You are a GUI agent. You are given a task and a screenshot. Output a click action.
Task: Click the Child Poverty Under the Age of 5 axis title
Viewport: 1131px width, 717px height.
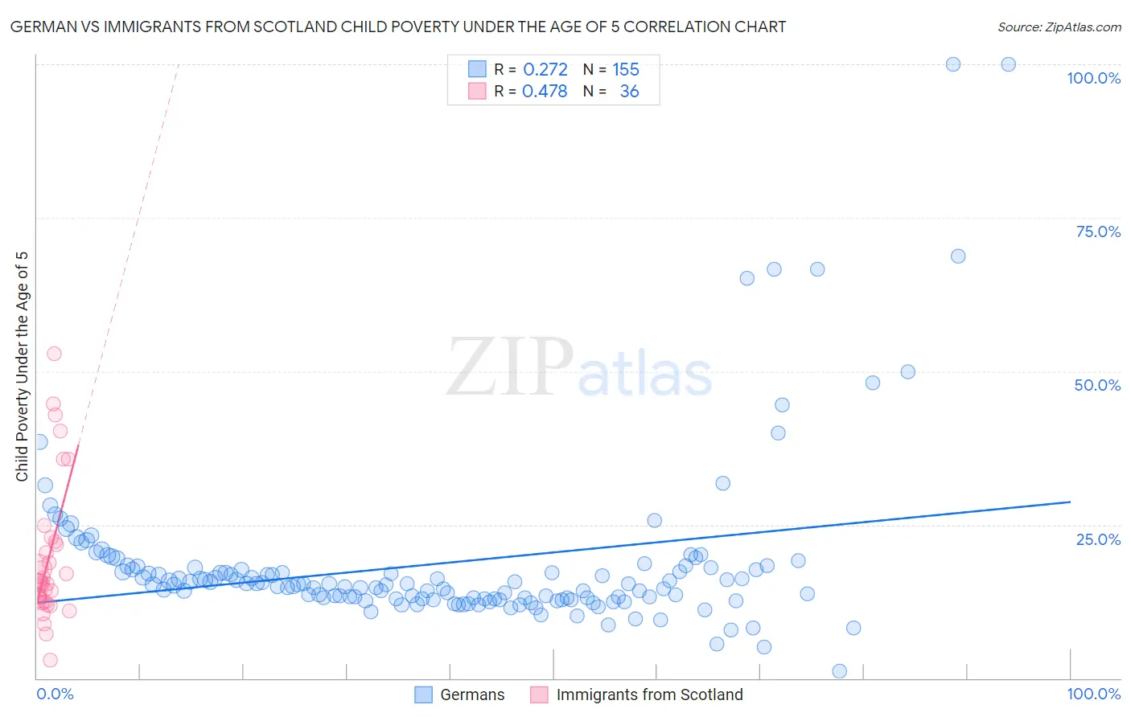click(22, 367)
